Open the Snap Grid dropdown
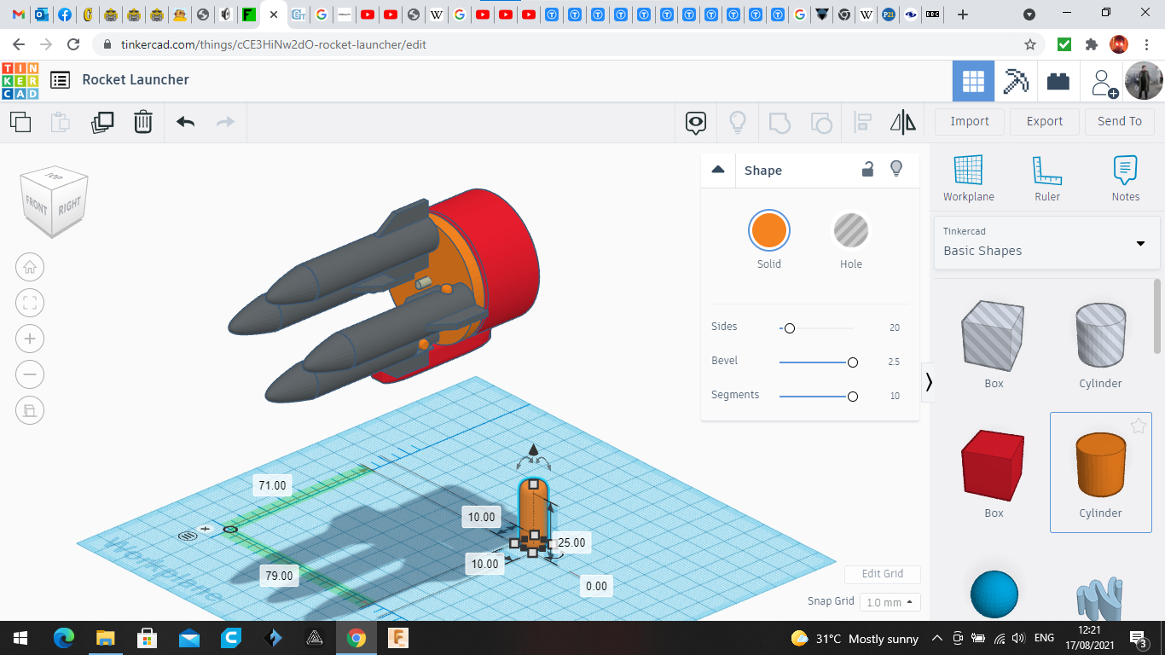This screenshot has width=1165, height=655. click(x=890, y=602)
